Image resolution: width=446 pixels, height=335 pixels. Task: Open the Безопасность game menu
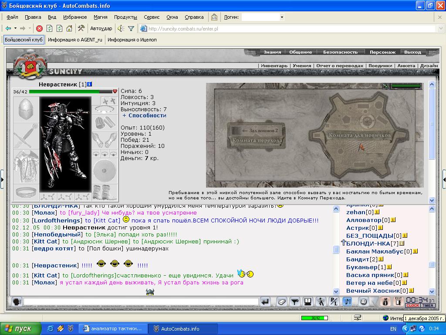[x=340, y=52]
